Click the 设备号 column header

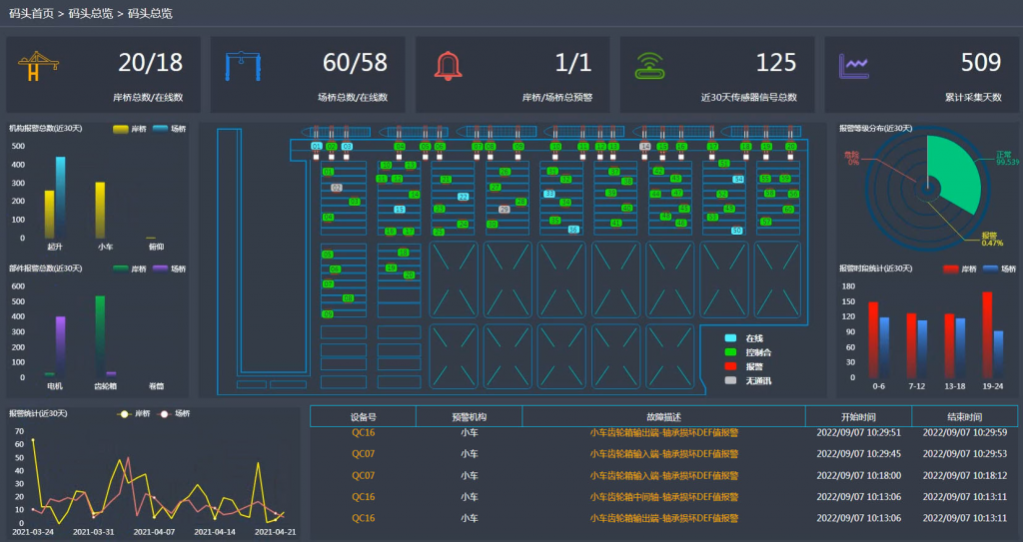pos(363,417)
